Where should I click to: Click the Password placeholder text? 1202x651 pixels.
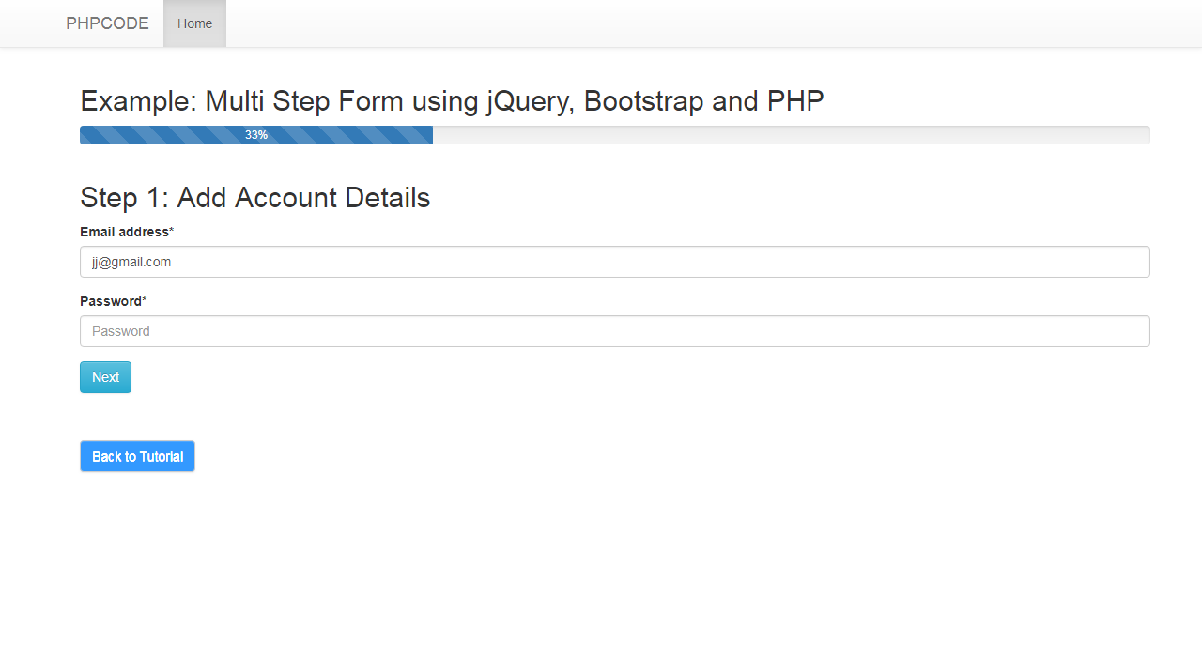[119, 331]
